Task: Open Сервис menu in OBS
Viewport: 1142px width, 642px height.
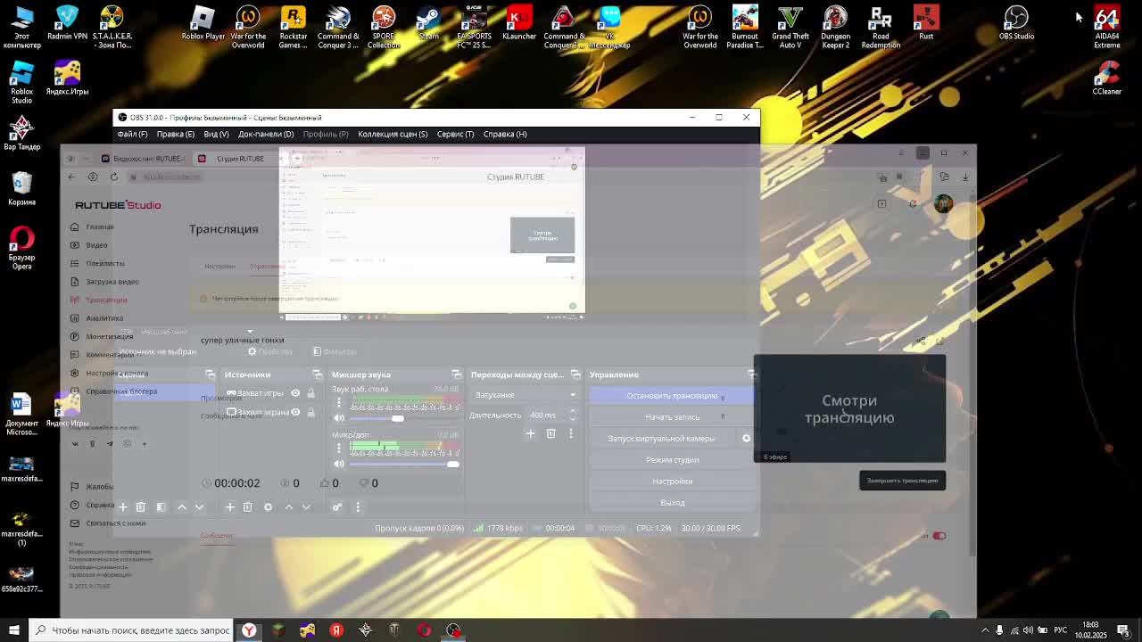Action: (455, 134)
